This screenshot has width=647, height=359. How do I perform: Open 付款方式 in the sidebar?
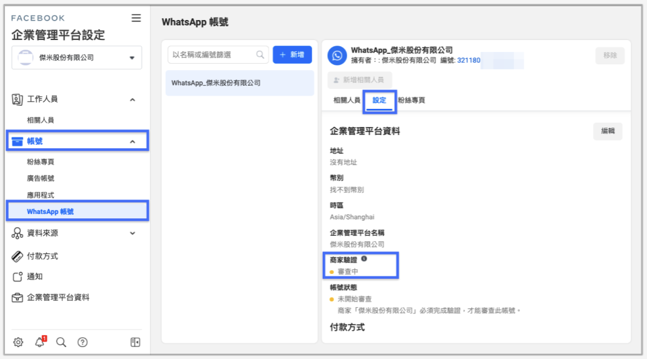click(43, 256)
